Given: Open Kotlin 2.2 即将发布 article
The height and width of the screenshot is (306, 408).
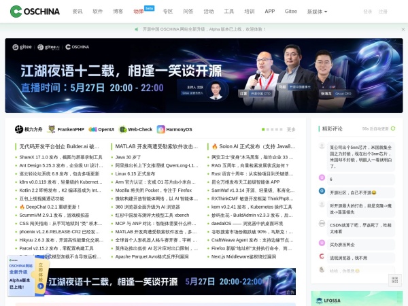Looking at the screenshot, I should [60, 190].
